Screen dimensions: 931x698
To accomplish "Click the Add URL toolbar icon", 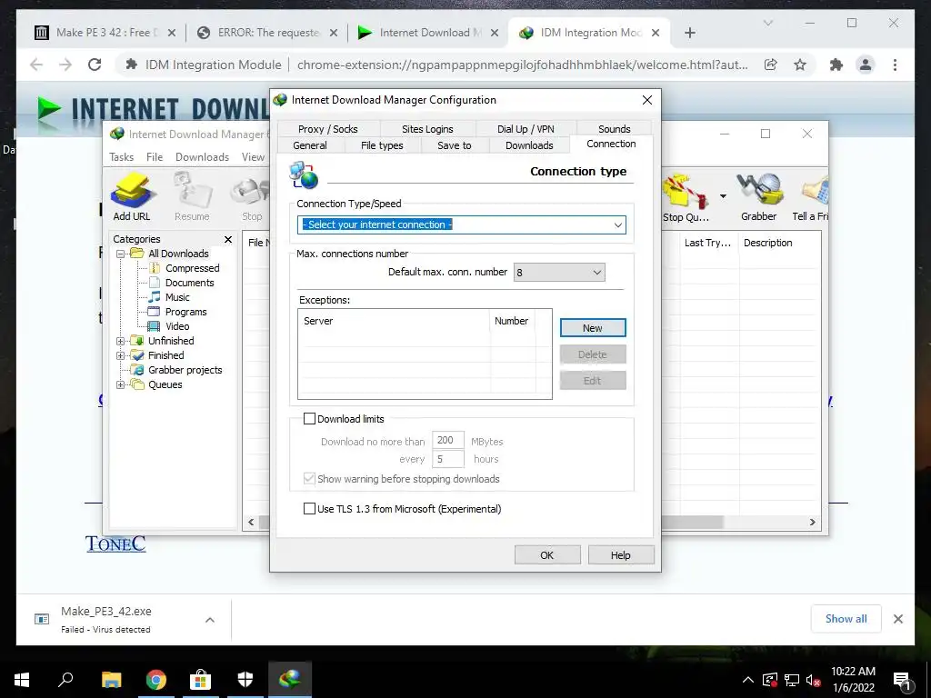I will coord(133,197).
